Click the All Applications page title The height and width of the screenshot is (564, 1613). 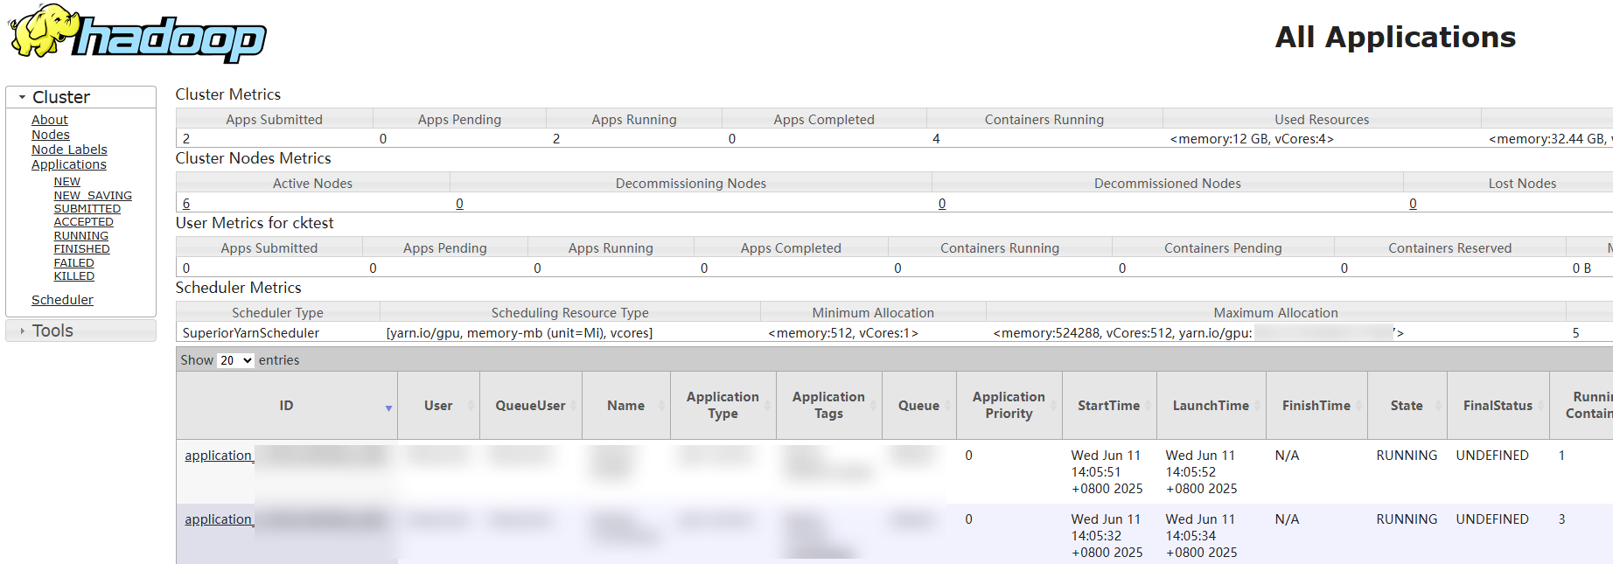click(x=1395, y=37)
